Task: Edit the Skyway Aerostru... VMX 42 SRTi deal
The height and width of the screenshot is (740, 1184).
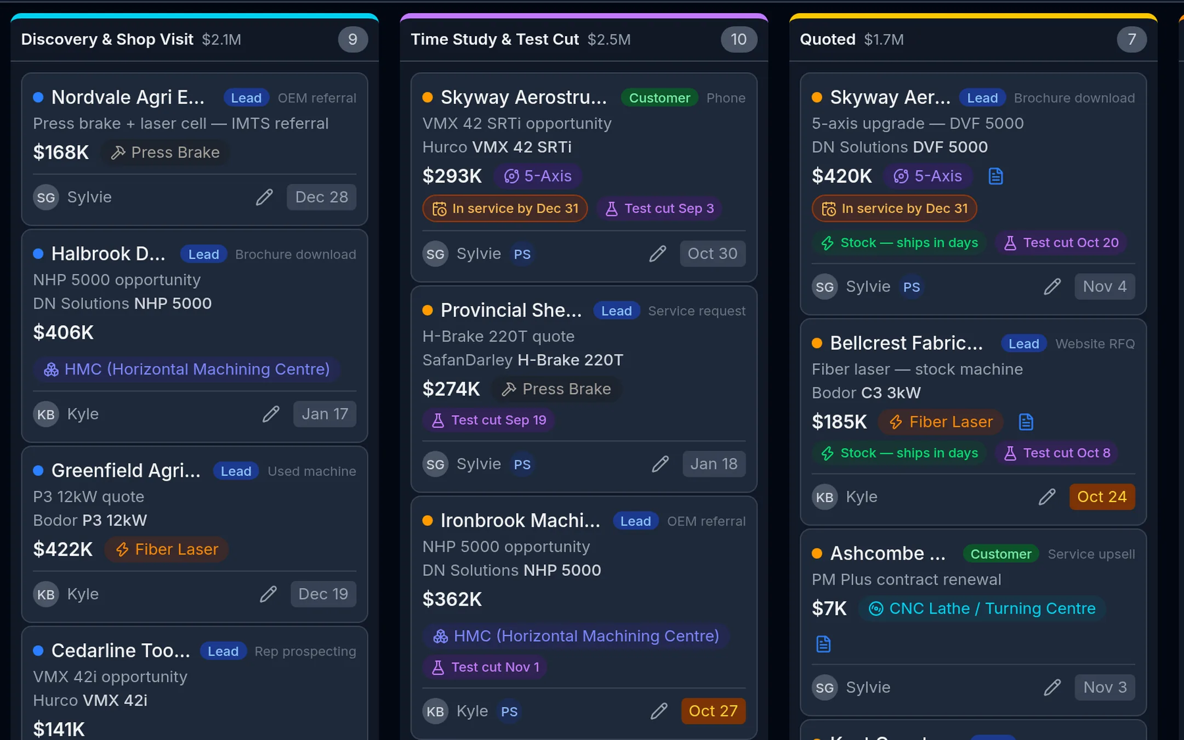Action: tap(658, 253)
